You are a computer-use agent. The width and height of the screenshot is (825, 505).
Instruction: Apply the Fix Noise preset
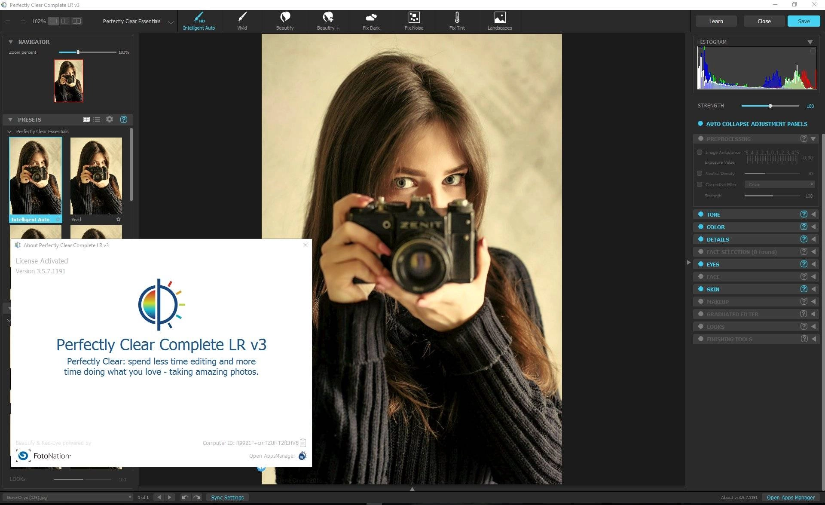coord(414,21)
